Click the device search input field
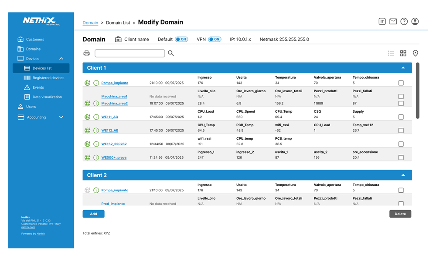Image resolution: width=436 pixels, height=261 pixels. coord(129,53)
